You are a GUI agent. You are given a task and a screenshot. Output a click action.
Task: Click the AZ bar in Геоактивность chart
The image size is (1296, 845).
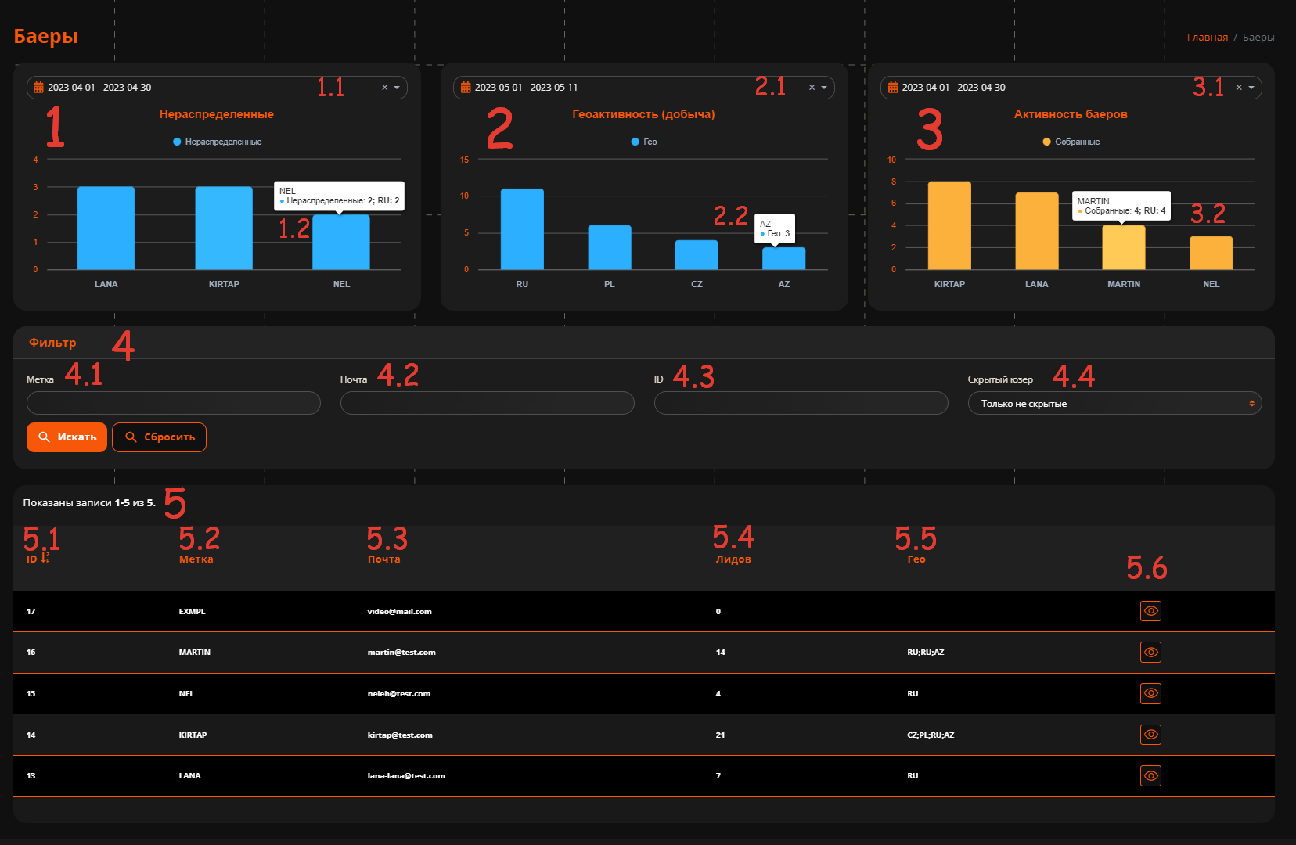point(784,259)
